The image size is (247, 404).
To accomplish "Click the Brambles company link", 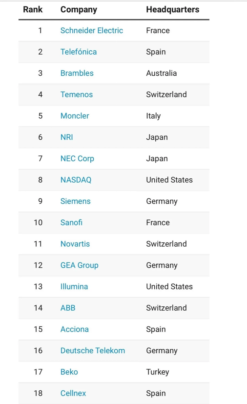I will (77, 73).
